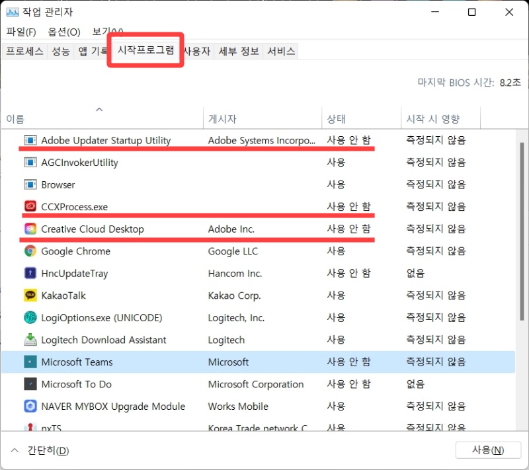Screen dimensions: 529x470
Task: Click the NAVER MYBOX Upgrade Module icon
Action: click(30, 407)
